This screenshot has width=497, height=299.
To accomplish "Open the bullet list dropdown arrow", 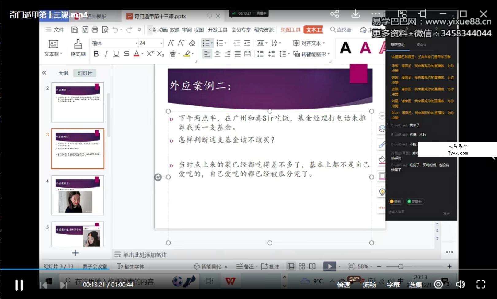I will click(212, 43).
